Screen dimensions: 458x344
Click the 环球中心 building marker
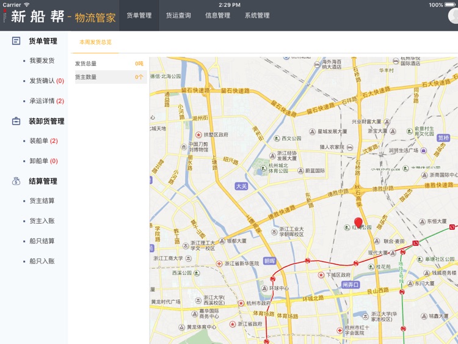click(x=264, y=288)
